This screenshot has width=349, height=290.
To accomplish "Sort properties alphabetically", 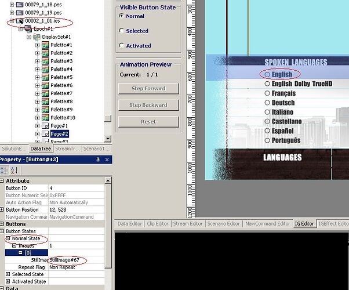I will 14,171.
